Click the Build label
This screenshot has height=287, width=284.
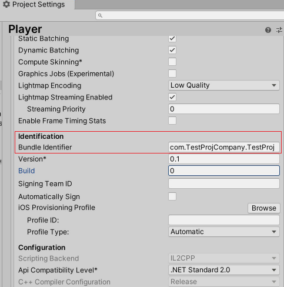pyautogui.click(x=26, y=171)
